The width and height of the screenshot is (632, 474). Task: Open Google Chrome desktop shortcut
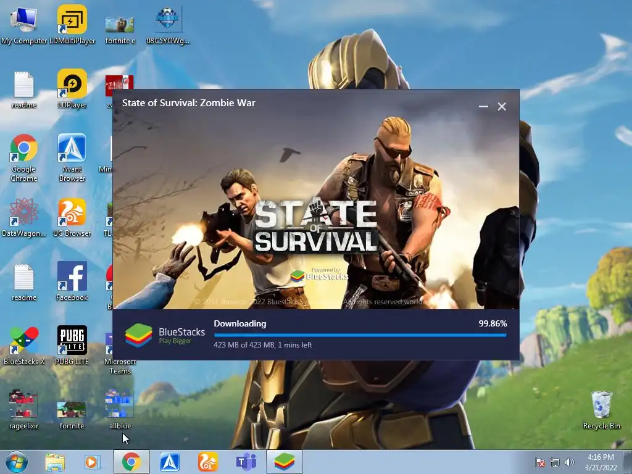(x=24, y=158)
